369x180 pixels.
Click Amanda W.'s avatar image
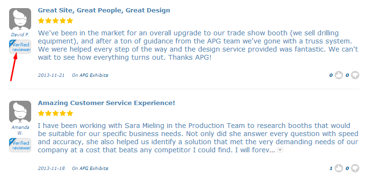[20, 112]
